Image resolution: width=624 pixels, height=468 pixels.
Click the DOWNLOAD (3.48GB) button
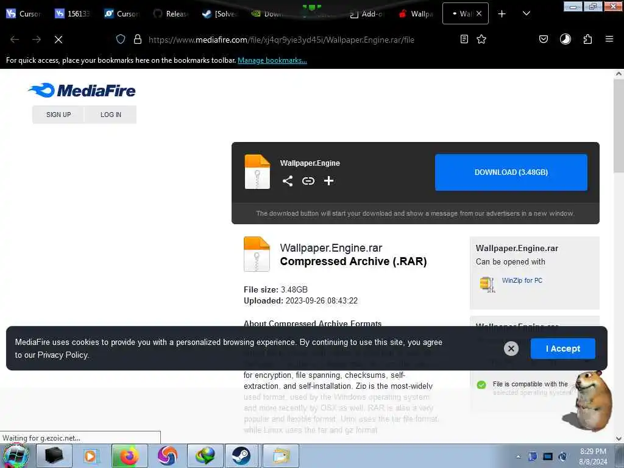[x=511, y=172]
